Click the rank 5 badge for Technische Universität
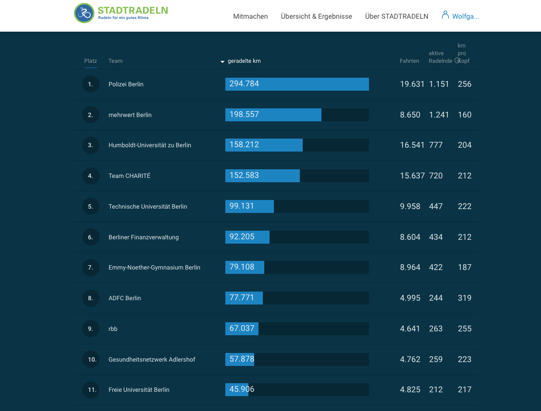Screen dimensions: 541x411 pos(90,206)
